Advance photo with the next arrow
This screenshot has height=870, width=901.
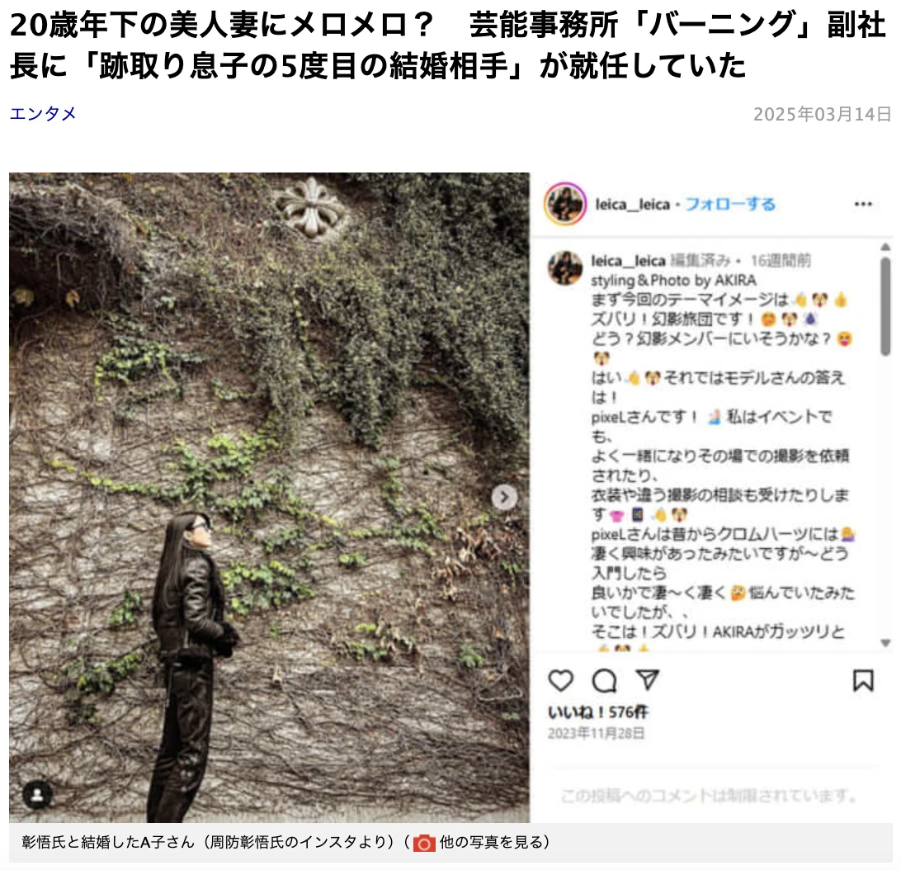[504, 498]
